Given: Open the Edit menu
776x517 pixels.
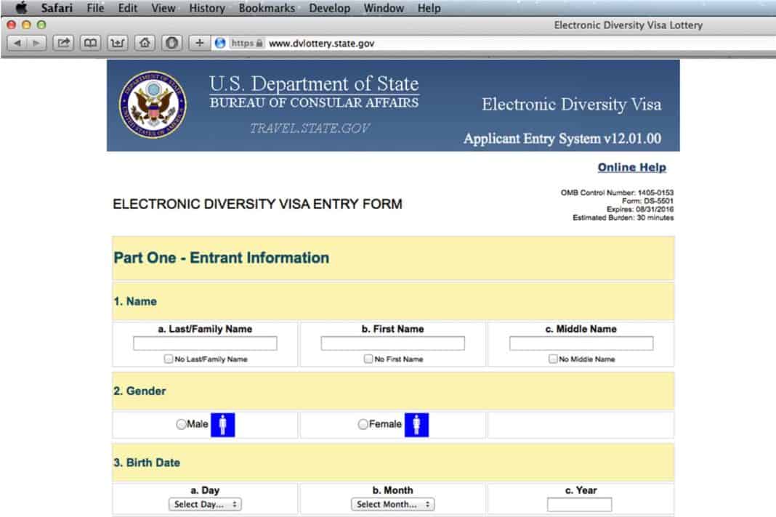Looking at the screenshot, I should point(128,8).
